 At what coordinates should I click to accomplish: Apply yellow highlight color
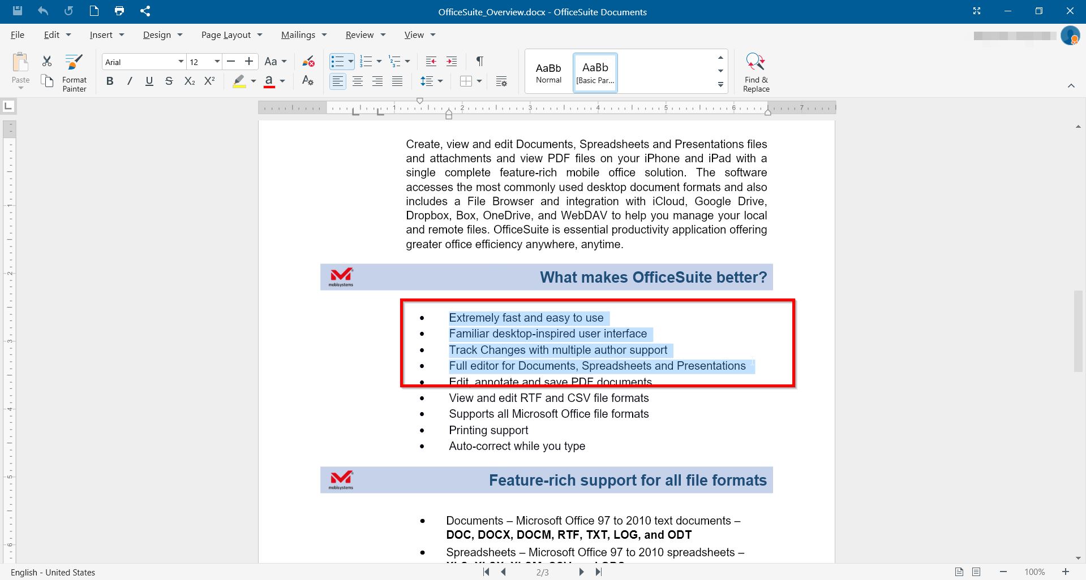pos(239,81)
